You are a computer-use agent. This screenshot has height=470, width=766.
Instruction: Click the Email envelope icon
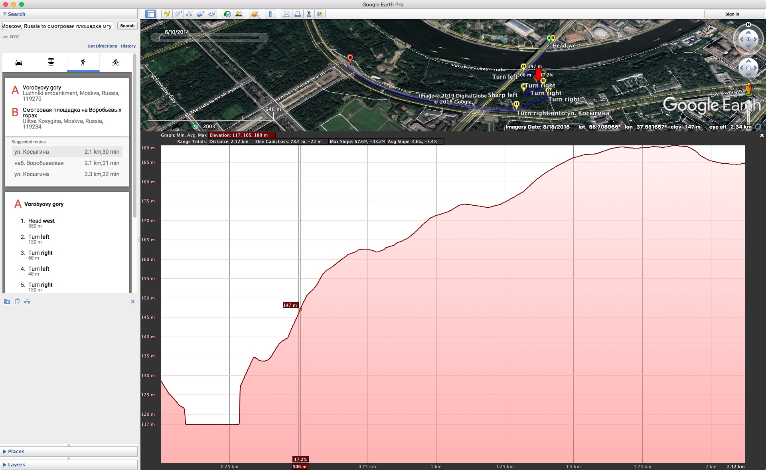tap(286, 14)
